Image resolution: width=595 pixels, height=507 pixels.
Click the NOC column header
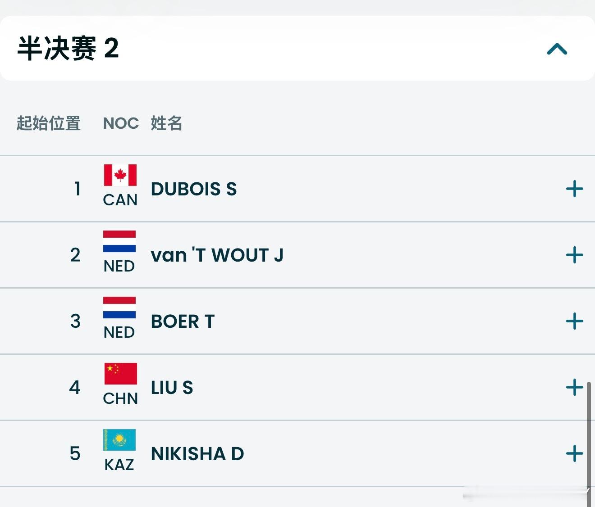point(121,123)
